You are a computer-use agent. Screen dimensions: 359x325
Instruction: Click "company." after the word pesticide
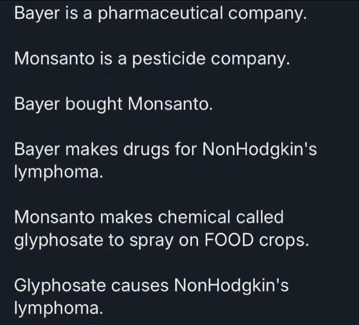pyautogui.click(x=250, y=60)
